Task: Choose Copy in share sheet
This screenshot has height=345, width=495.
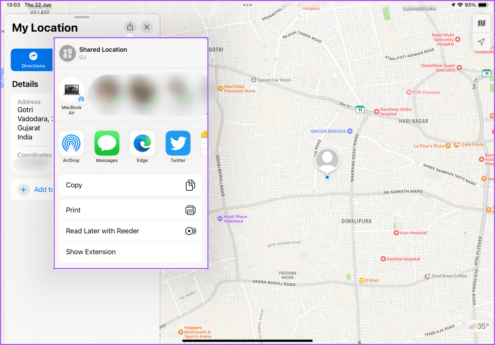Action: coord(130,185)
